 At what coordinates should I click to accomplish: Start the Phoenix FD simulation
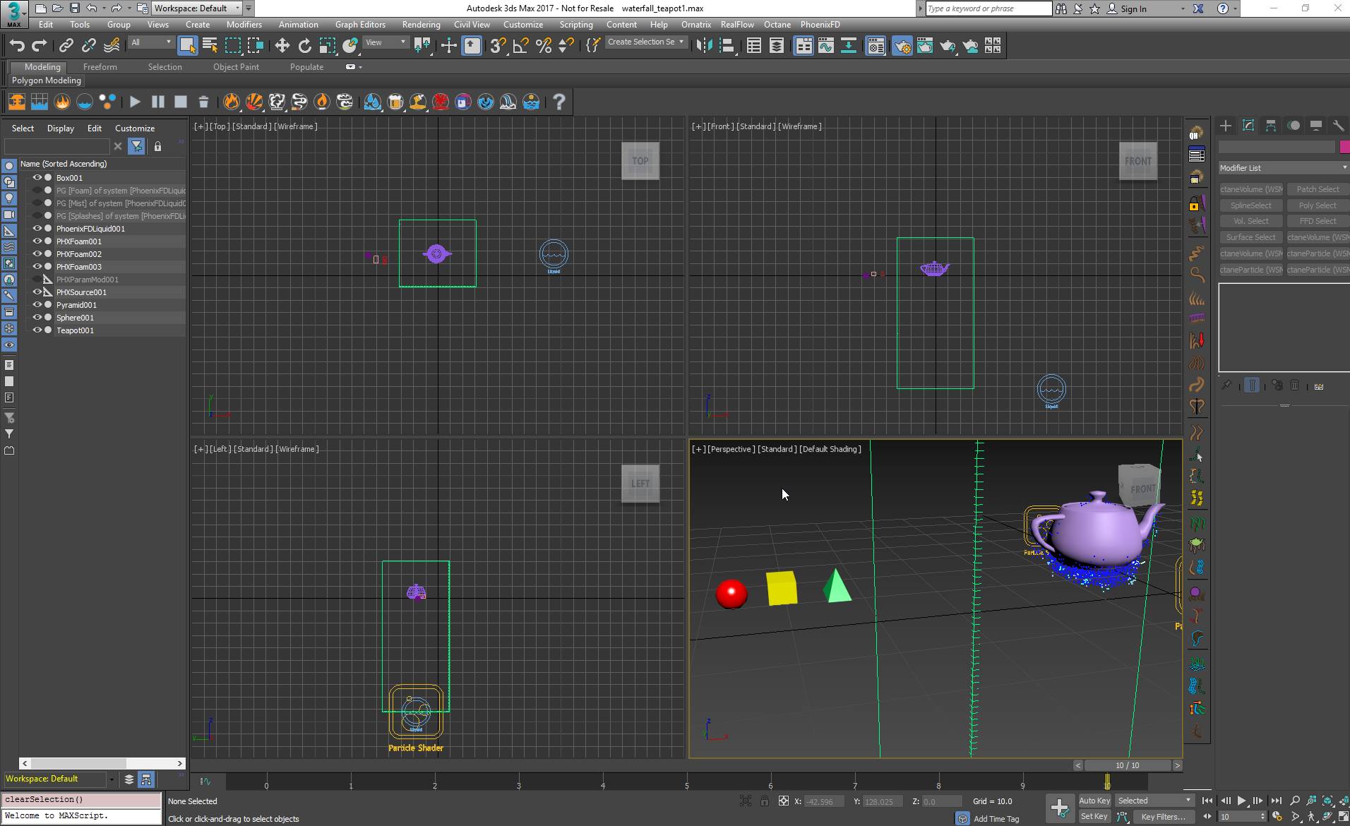135,102
